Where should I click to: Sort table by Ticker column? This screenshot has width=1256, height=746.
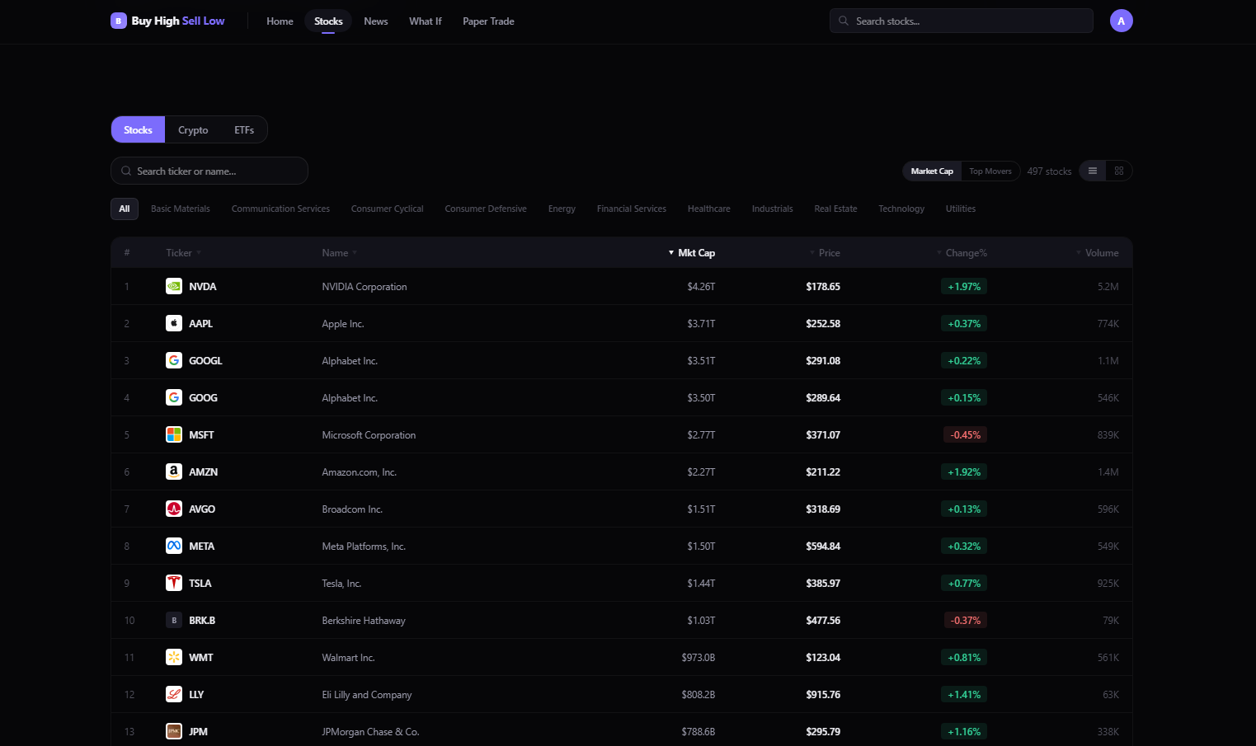pyautogui.click(x=183, y=252)
